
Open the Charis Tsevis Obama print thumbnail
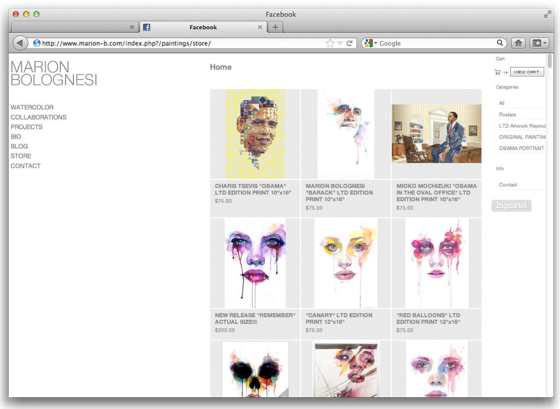pyautogui.click(x=255, y=134)
